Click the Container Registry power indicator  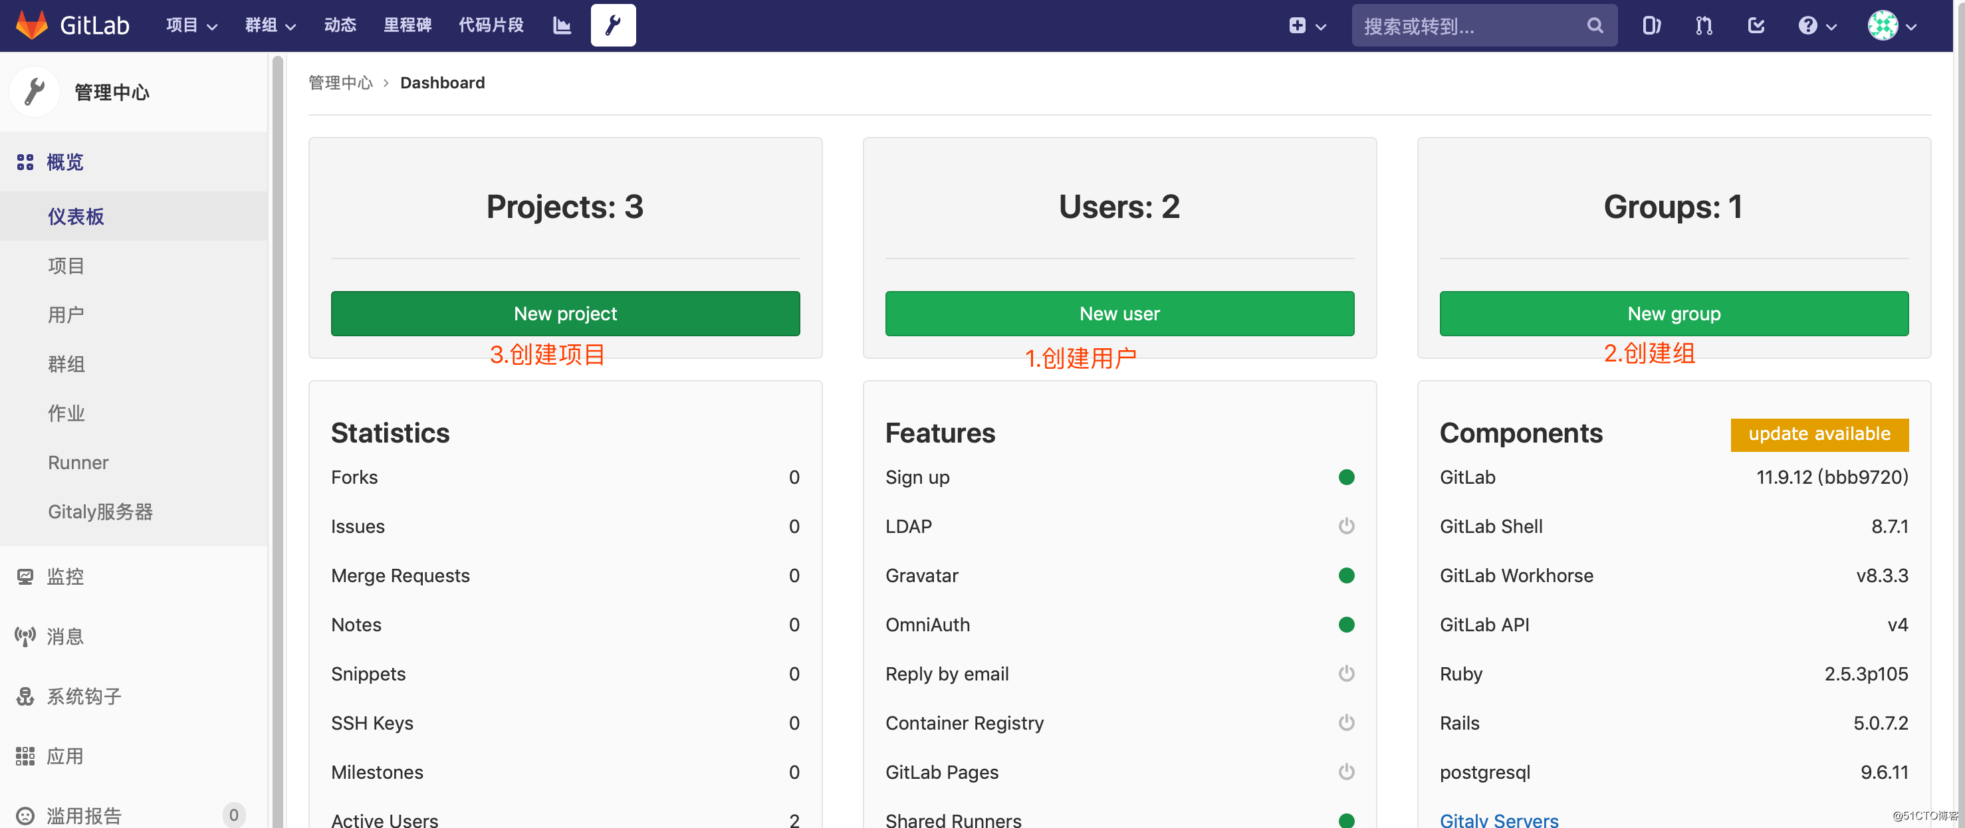pos(1346,723)
